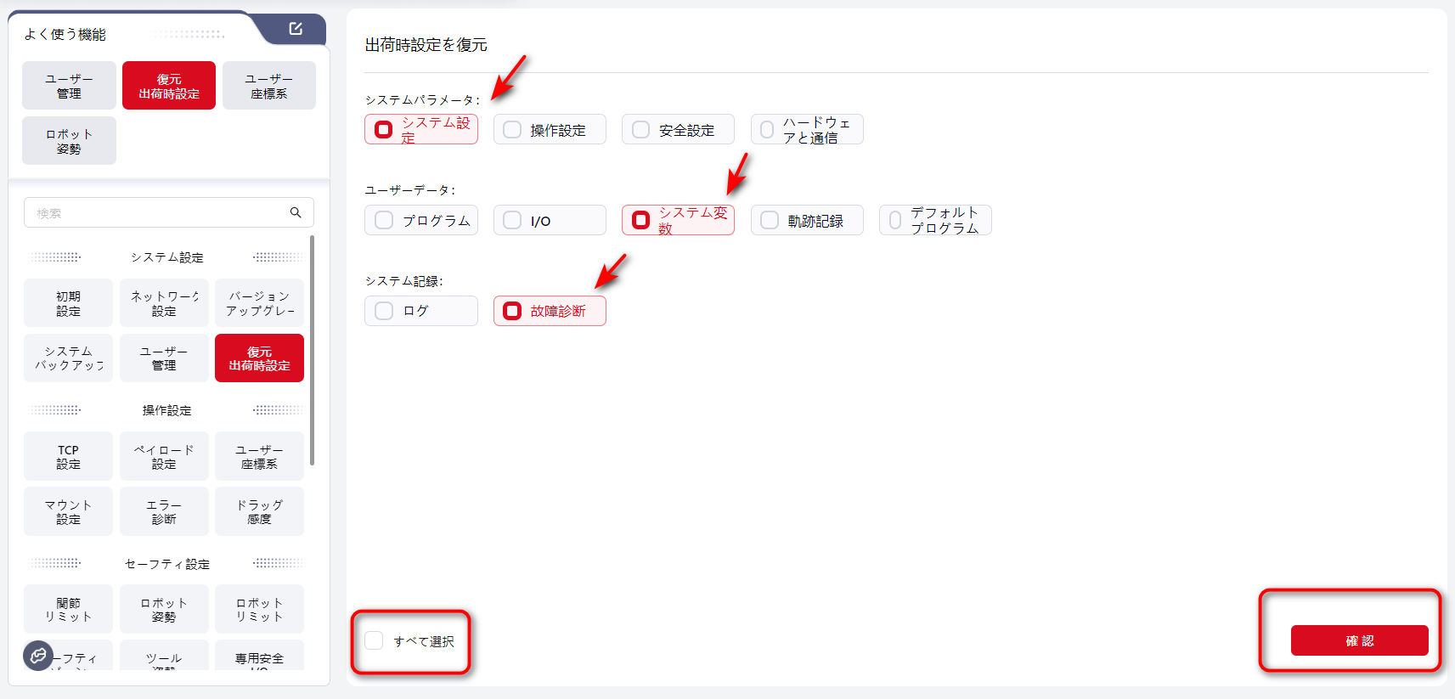Tick the すべて選択 checkbox
The image size is (1455, 699).
(375, 640)
